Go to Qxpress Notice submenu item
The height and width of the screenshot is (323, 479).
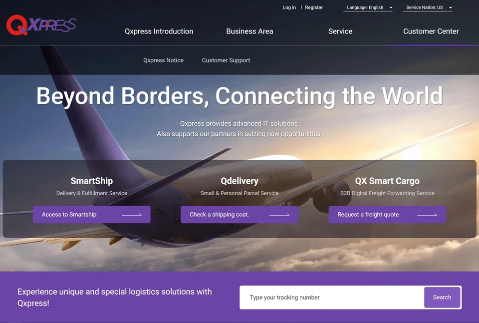point(164,60)
